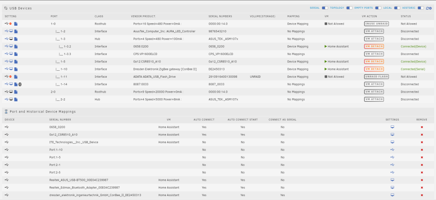Toggle the Historic switch
Image resolution: width=436 pixels, height=200 pixels.
click(x=421, y=8)
